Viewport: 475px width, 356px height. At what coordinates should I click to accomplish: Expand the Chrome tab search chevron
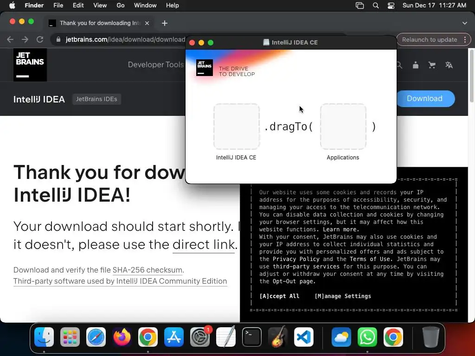(x=465, y=23)
